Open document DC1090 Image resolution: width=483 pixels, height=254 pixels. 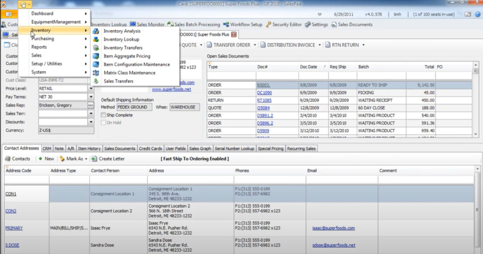[264, 92]
